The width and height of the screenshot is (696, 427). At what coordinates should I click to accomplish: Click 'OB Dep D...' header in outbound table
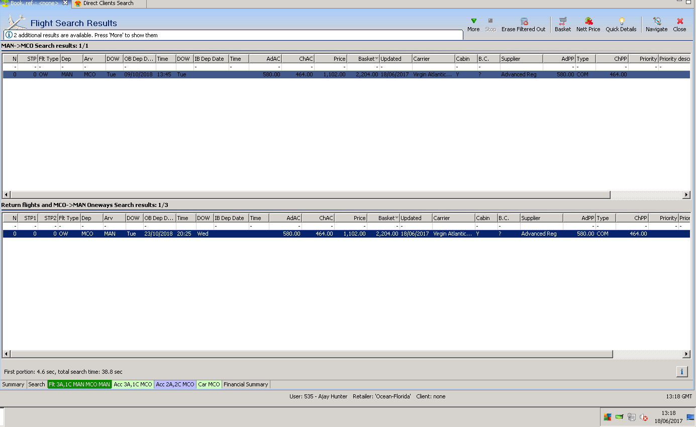coord(139,59)
